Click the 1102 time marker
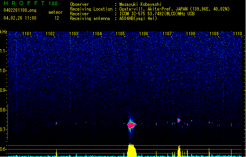Image resolution: width=246 pixels, height=157 pixels. 50,34
